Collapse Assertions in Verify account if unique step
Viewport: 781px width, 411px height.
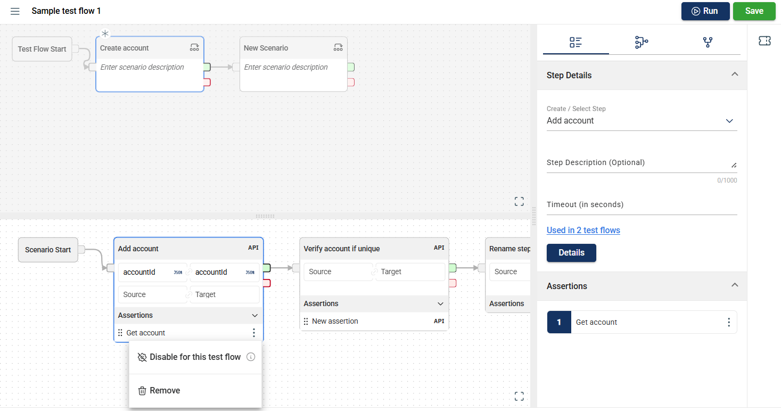(440, 304)
